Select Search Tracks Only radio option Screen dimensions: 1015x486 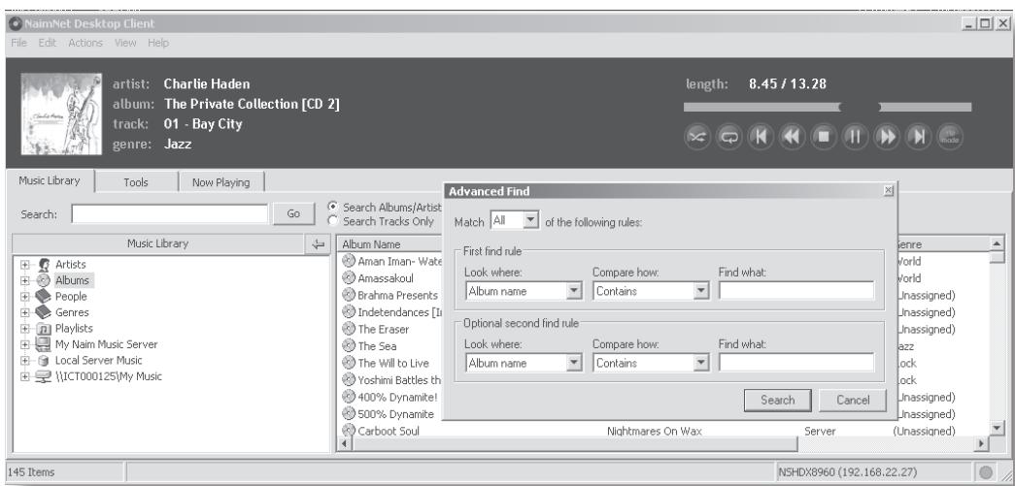tap(335, 221)
